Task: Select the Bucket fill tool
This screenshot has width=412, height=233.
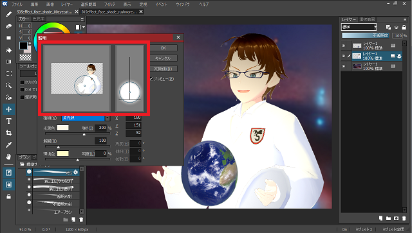Action: pyautogui.click(x=8, y=50)
